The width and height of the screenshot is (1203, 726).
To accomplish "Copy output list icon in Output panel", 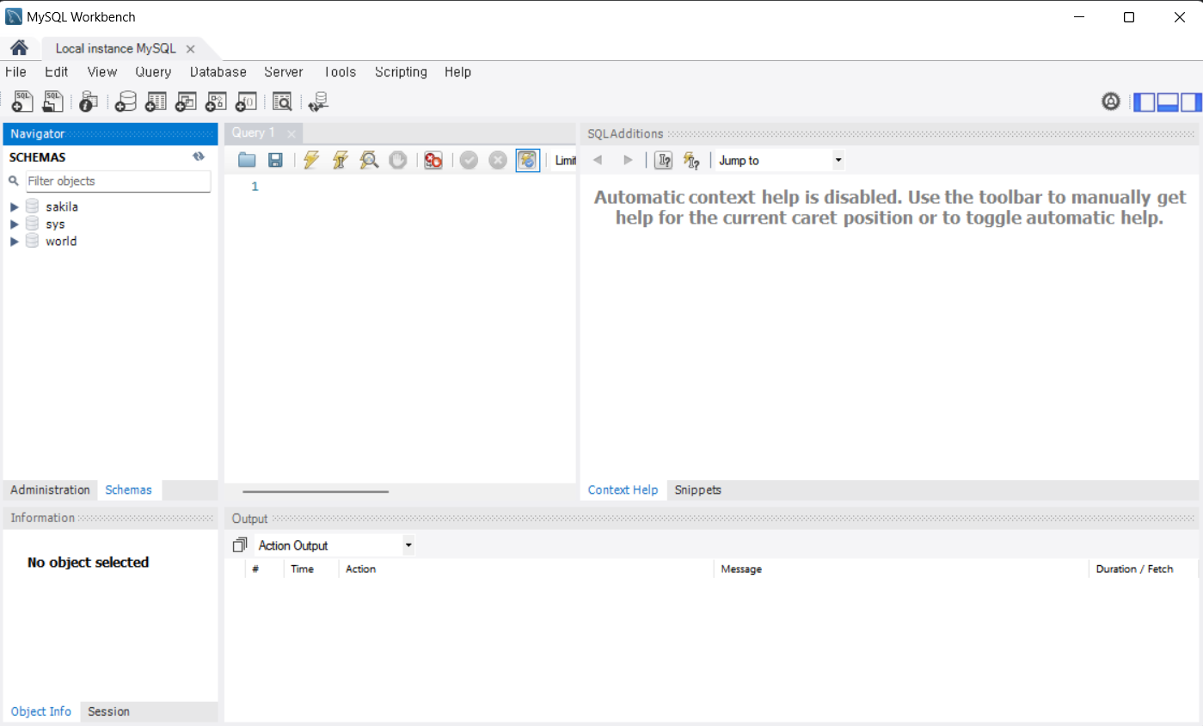I will coord(240,544).
